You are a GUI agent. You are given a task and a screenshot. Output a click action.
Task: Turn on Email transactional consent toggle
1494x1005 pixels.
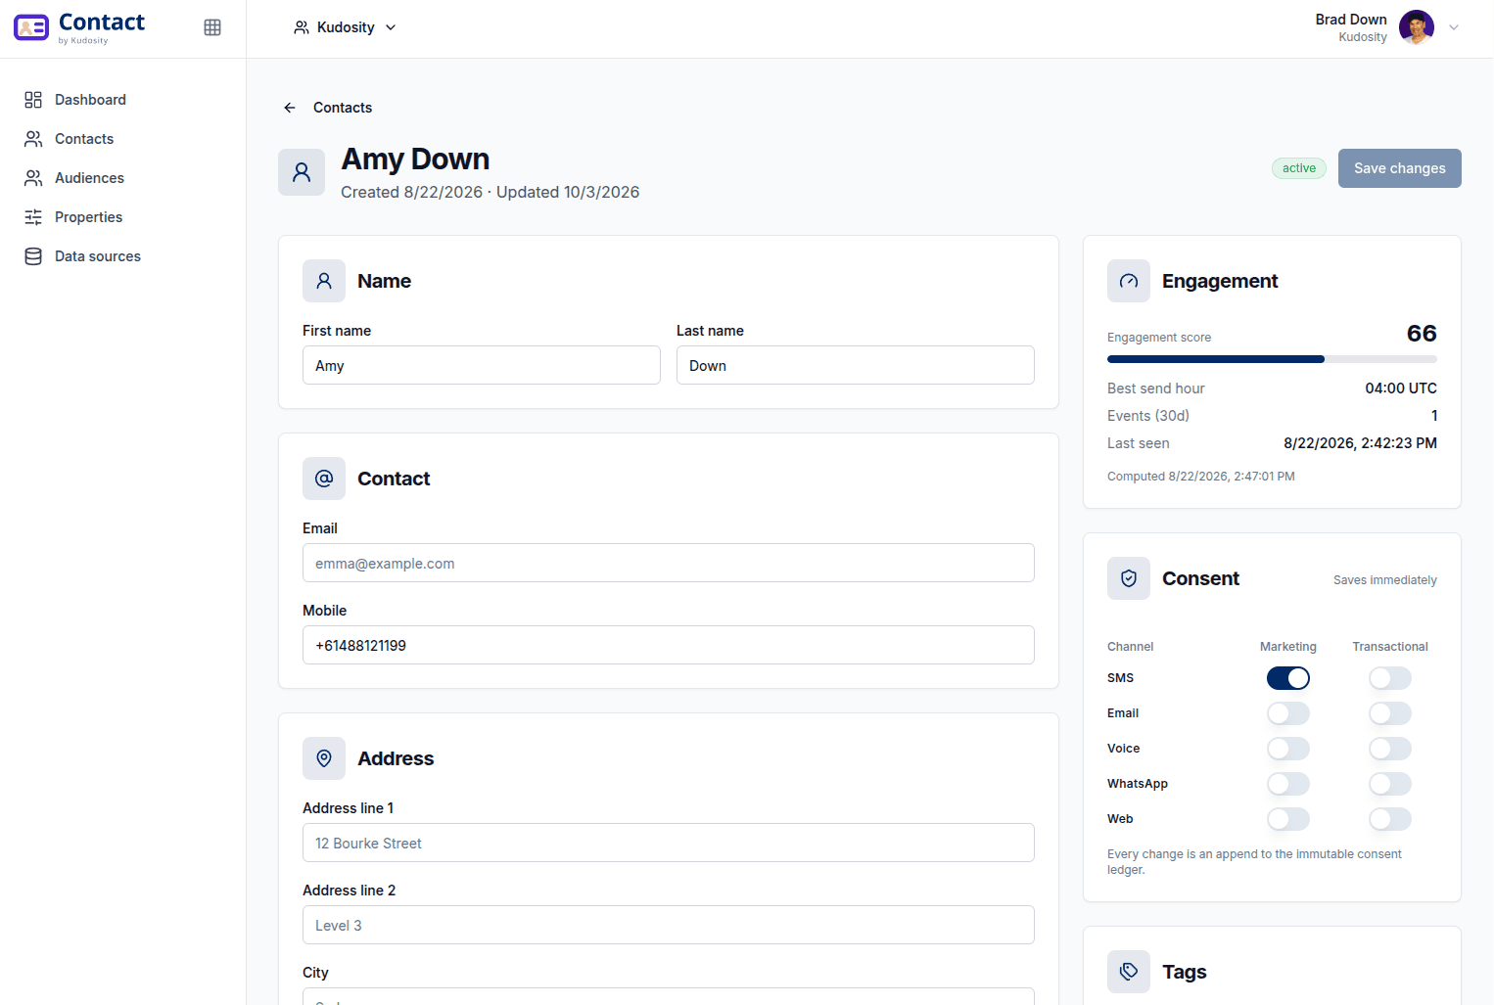click(x=1390, y=713)
